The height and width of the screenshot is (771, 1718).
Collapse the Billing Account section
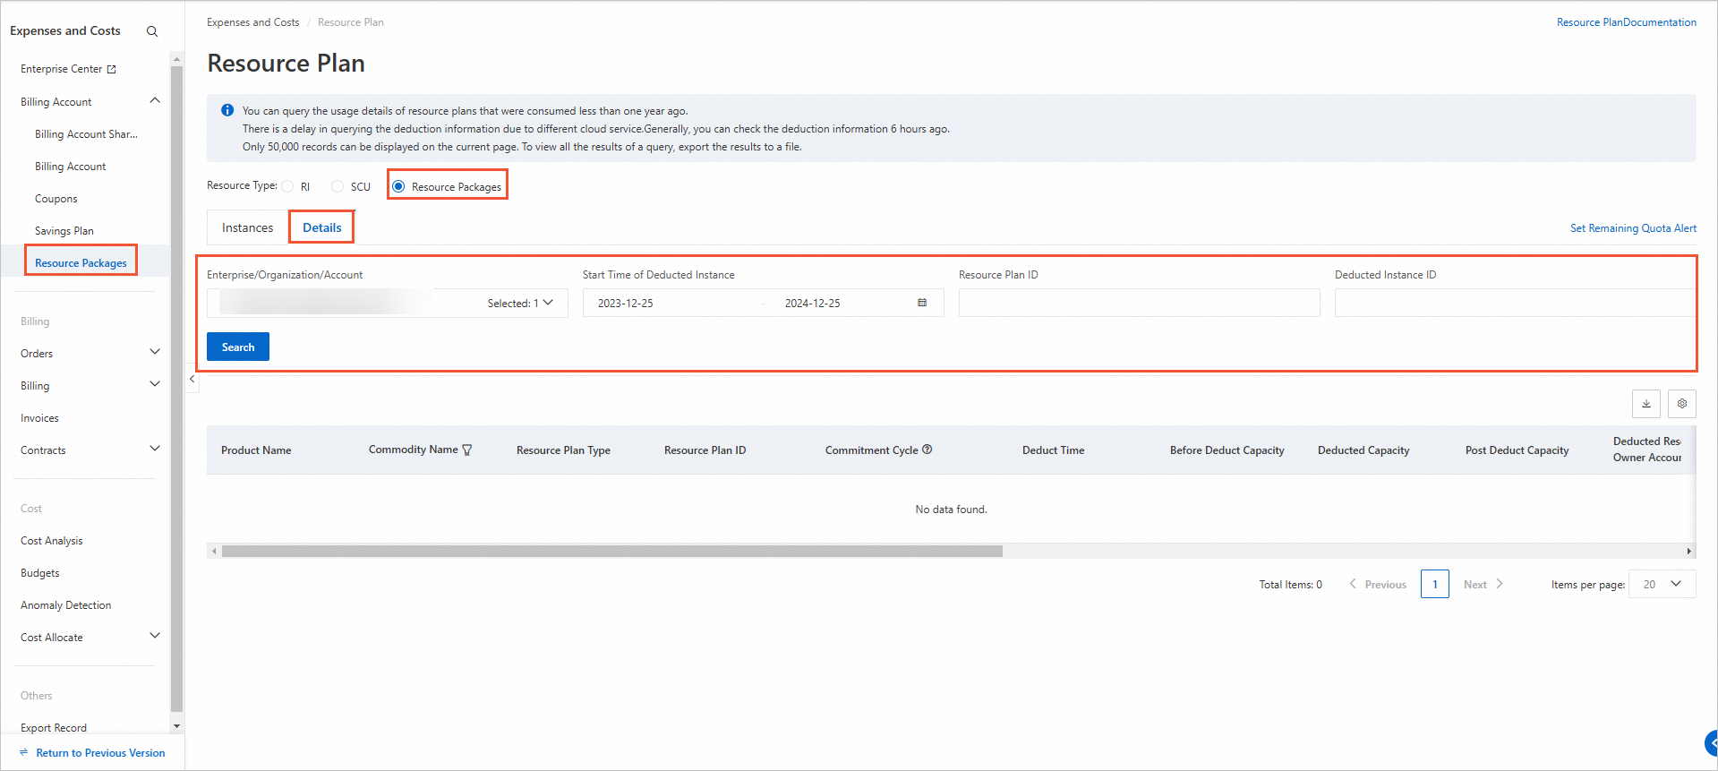[x=155, y=100]
